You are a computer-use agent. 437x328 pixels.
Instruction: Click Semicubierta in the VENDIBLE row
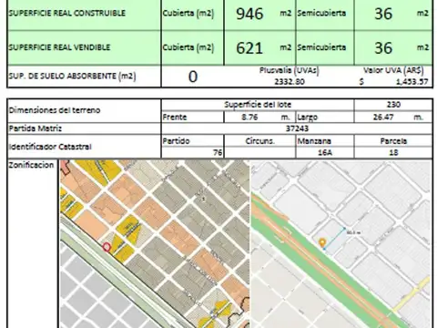(321, 47)
